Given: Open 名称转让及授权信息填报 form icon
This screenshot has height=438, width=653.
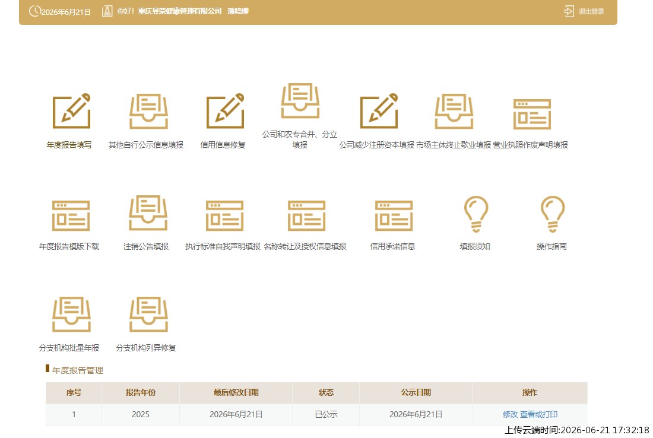Looking at the screenshot, I should pyautogui.click(x=306, y=215).
